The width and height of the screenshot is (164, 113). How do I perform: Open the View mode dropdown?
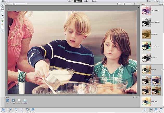[x=18, y=4]
